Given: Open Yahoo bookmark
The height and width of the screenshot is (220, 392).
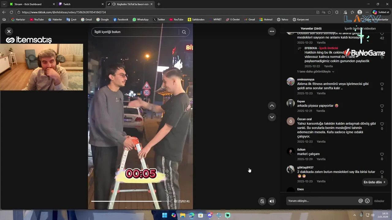Looking at the screenshot, I should 283,20.
